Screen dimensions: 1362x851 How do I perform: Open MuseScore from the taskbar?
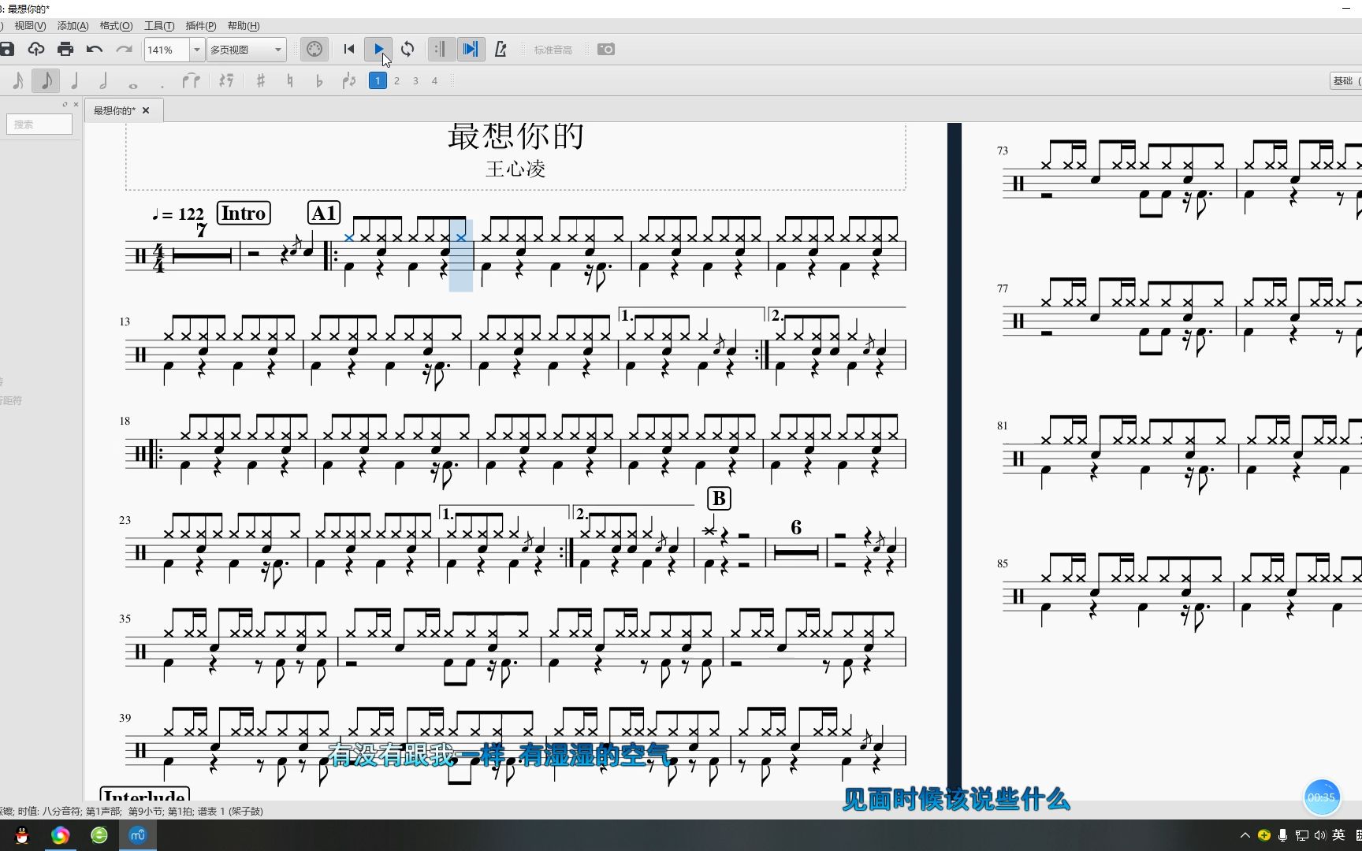tap(138, 835)
